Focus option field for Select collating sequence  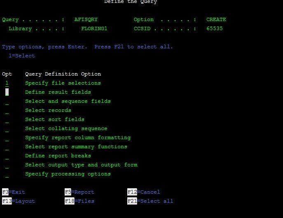tap(7, 128)
